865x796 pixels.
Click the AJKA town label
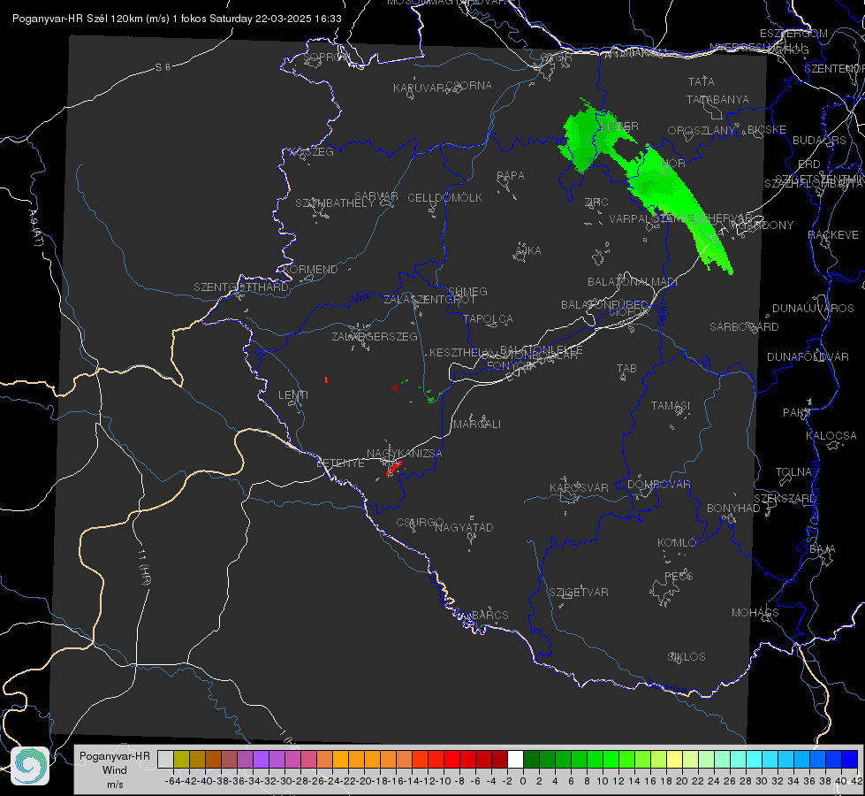click(527, 251)
